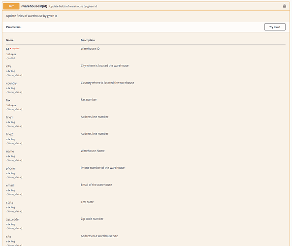Screen dimensions: 292x246
Task: Select 'Country where is located the warehouse'
Action: (x=107, y=83)
